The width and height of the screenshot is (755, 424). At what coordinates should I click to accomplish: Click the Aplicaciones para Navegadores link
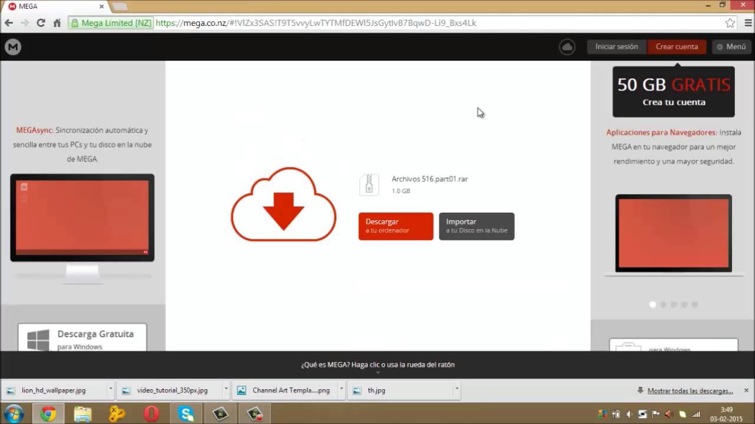[662, 132]
